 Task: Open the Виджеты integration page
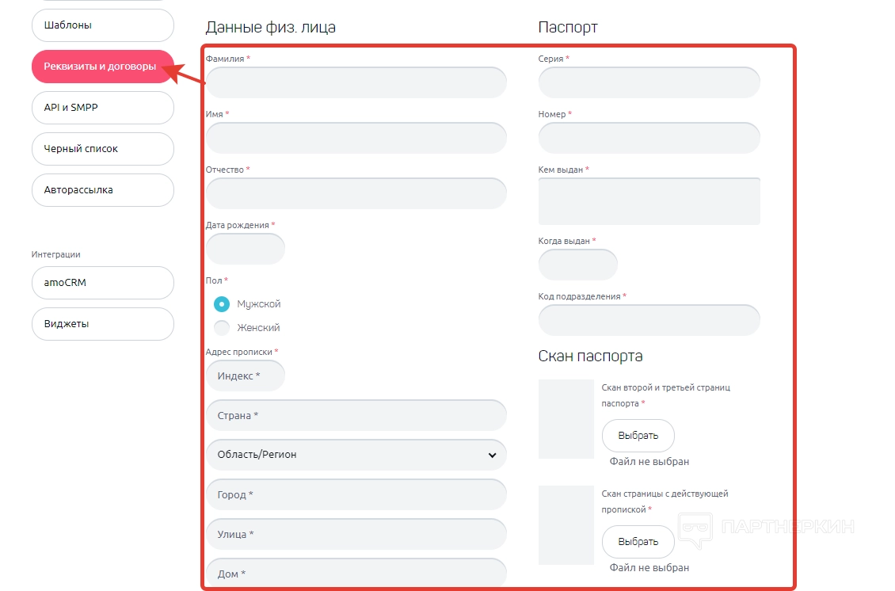coord(102,324)
